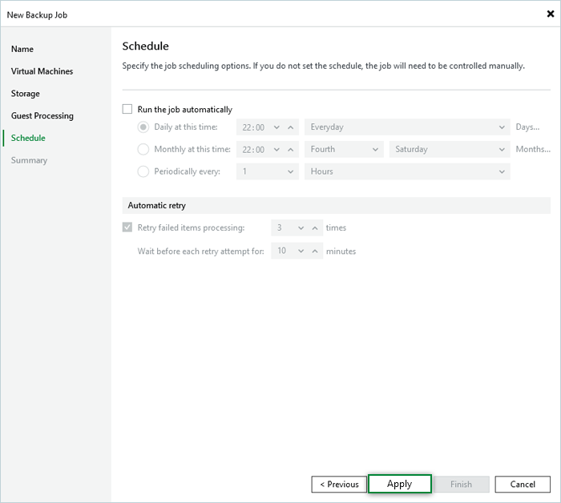Viewport: 561px width, 503px height.
Task: Toggle Retry failed items processing checkbox
Action: (x=127, y=227)
